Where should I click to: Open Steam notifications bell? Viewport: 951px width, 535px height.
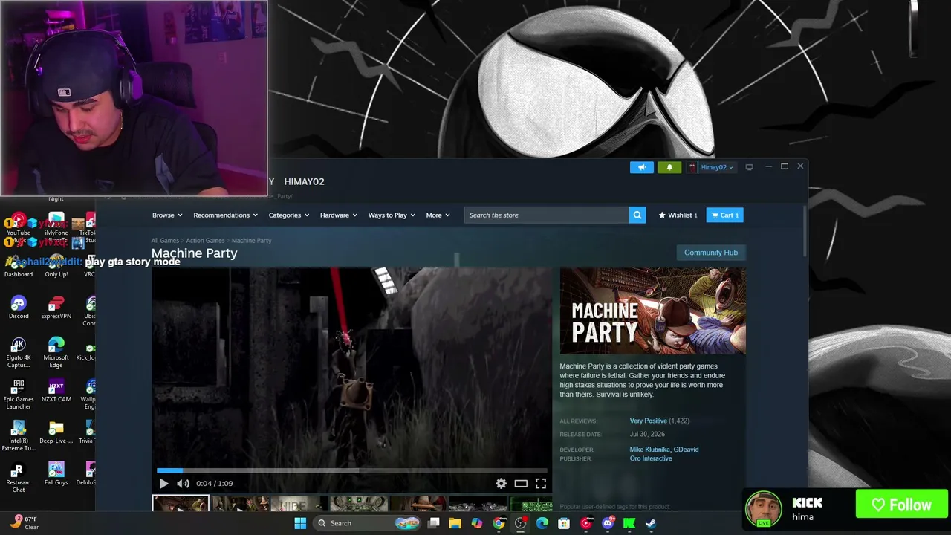pyautogui.click(x=669, y=167)
